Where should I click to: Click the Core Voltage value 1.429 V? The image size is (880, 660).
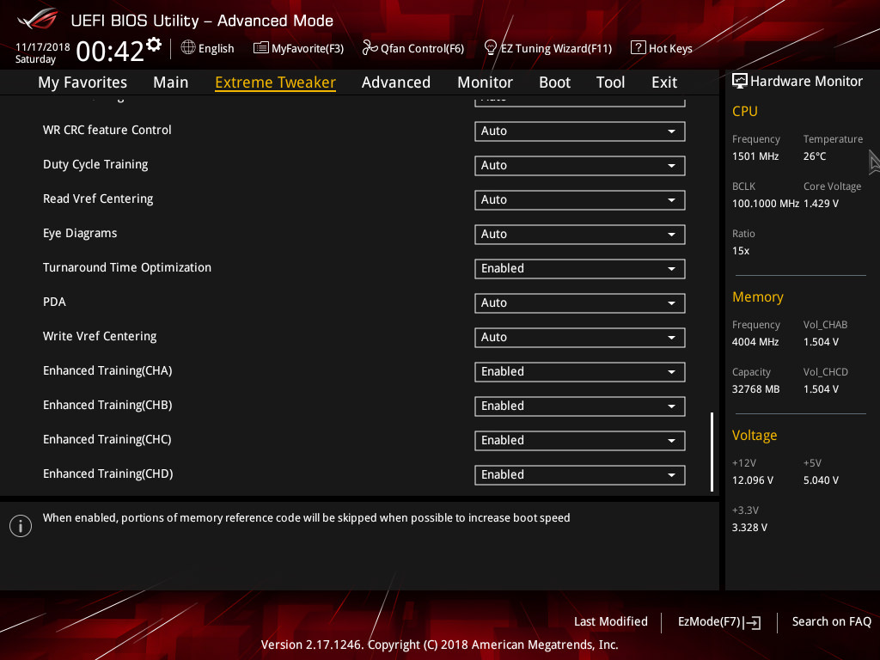pos(821,204)
